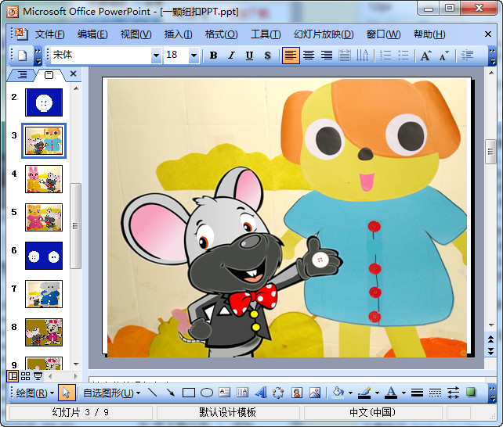Open the 视图(V) menu
The height and width of the screenshot is (427, 503).
click(136, 34)
